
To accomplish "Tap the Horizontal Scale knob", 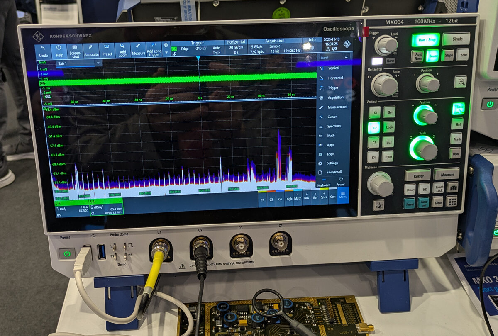I will point(384,85).
